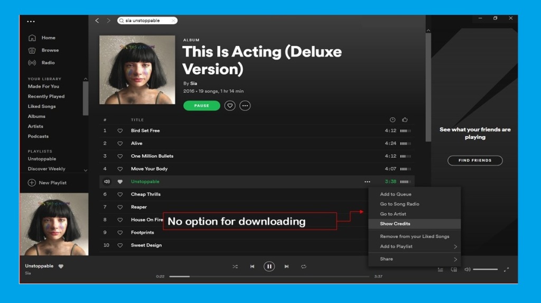Open Liked Songs
This screenshot has width=541, height=303.
[x=42, y=107]
